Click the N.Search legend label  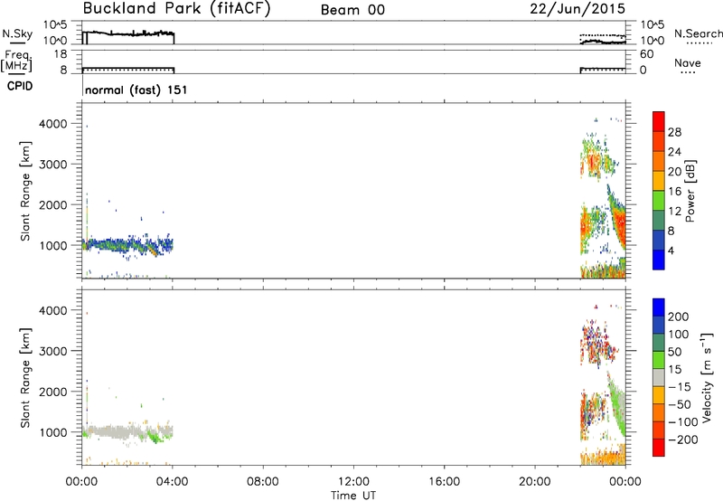tap(698, 33)
